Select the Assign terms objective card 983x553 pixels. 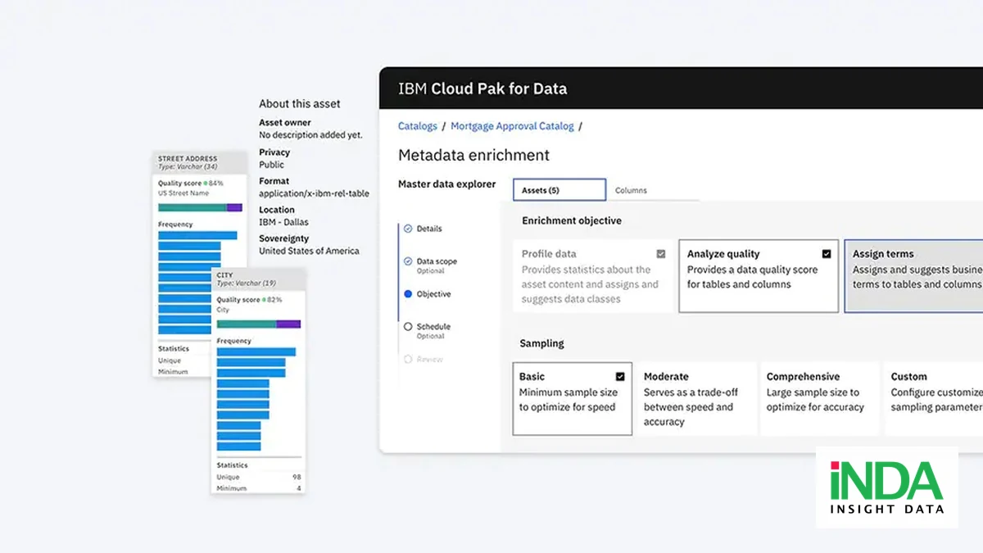coord(913,276)
